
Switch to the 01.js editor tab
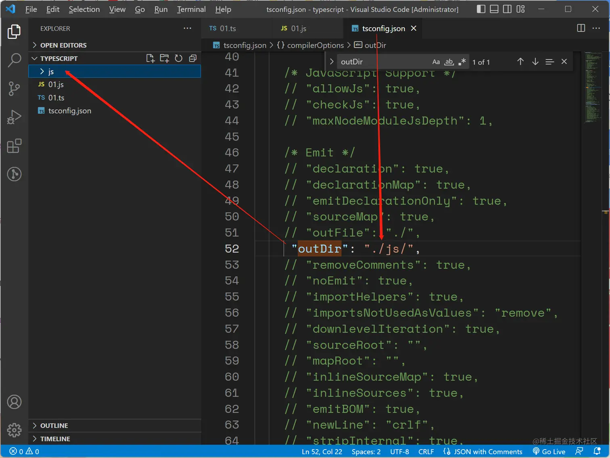[x=307, y=28]
